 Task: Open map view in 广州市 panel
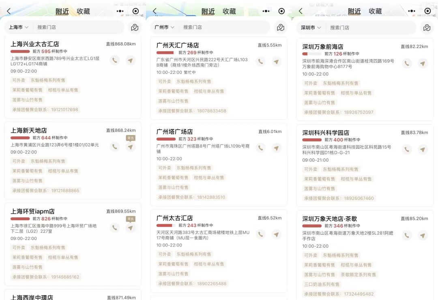click(x=281, y=28)
